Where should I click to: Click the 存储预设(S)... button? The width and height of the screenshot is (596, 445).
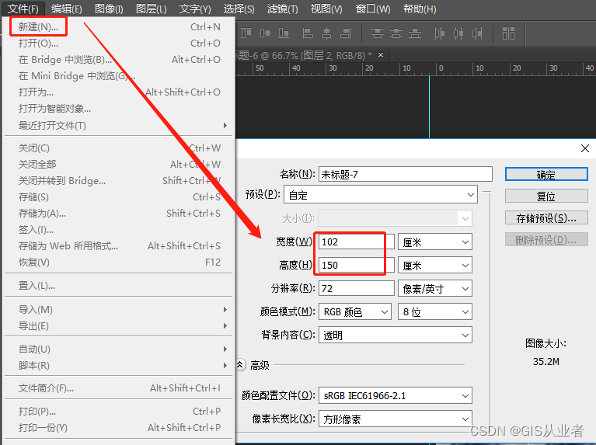point(546,218)
